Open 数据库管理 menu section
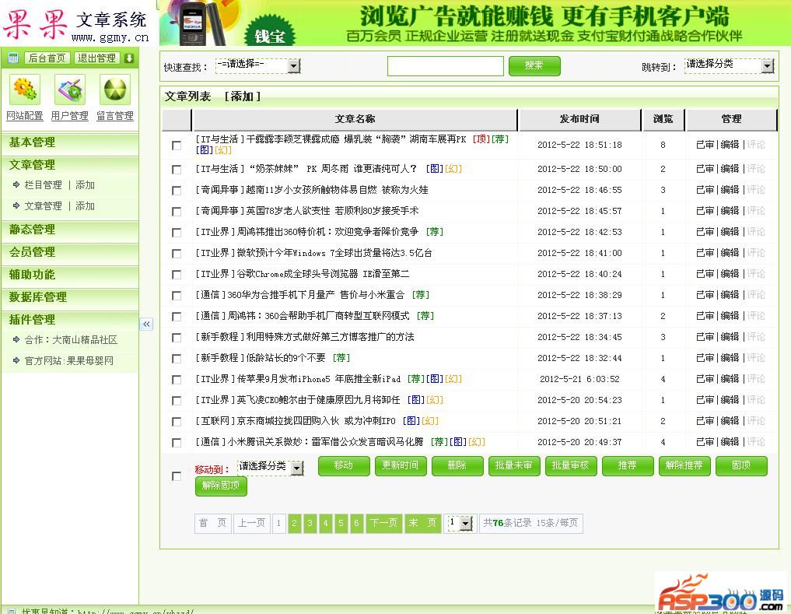The width and height of the screenshot is (791, 614). 38,297
